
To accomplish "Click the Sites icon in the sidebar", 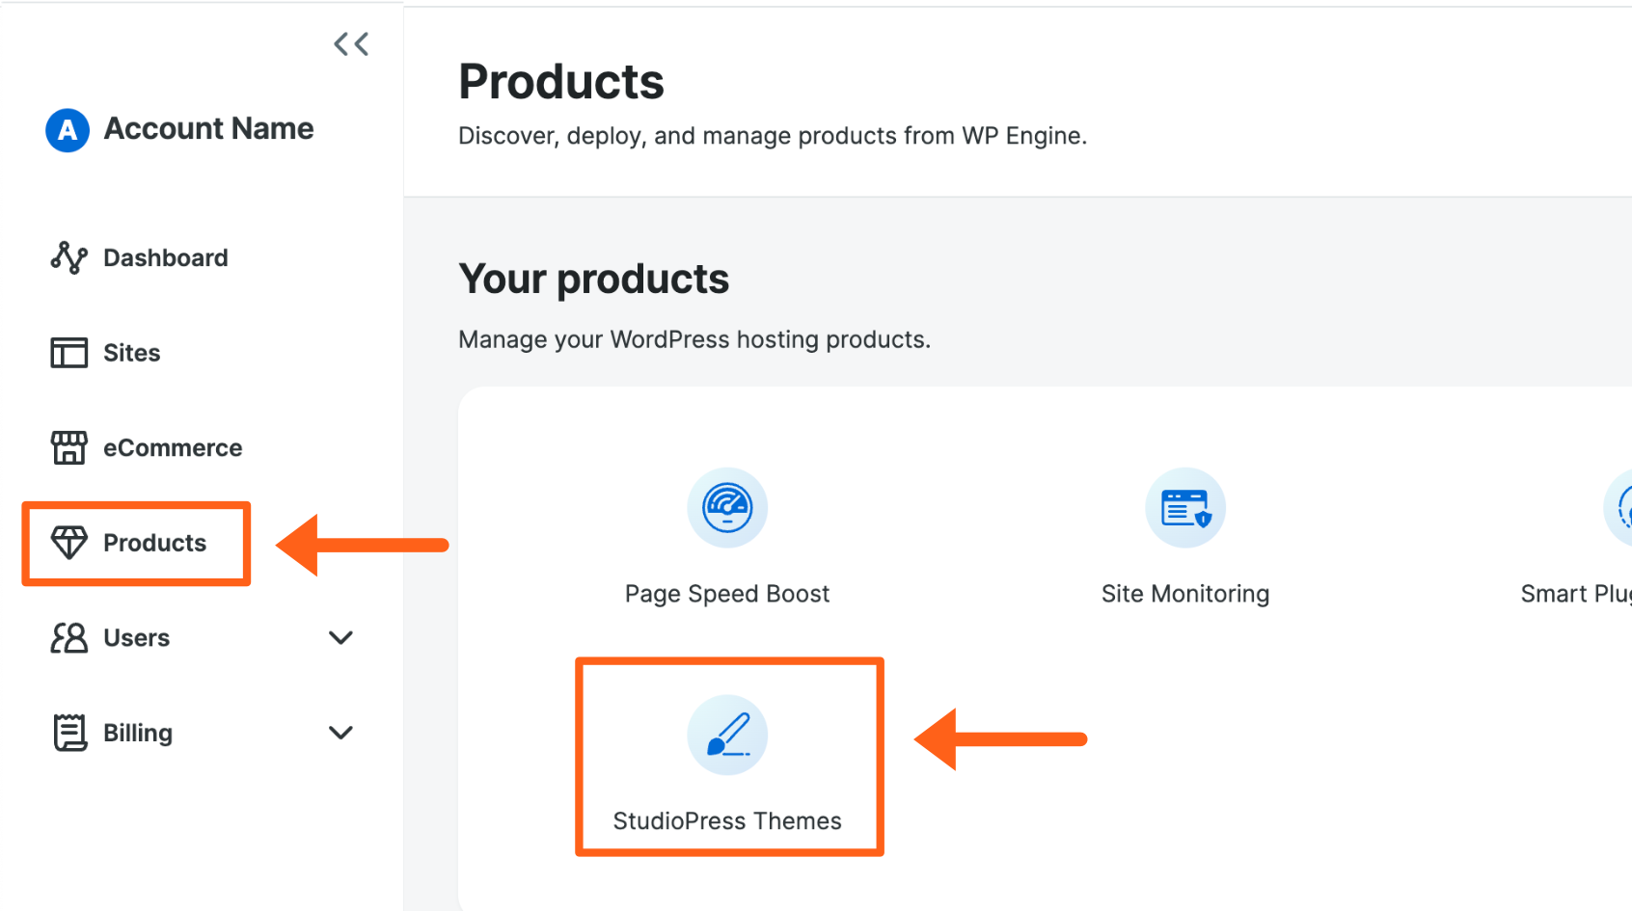I will pyautogui.click(x=68, y=353).
